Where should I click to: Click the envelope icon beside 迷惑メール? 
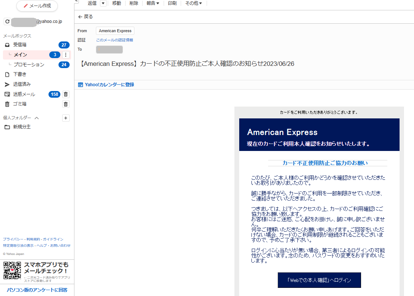[7, 94]
